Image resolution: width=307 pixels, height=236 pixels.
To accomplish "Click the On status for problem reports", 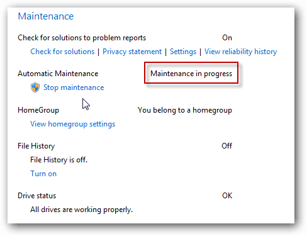I will click(x=227, y=38).
